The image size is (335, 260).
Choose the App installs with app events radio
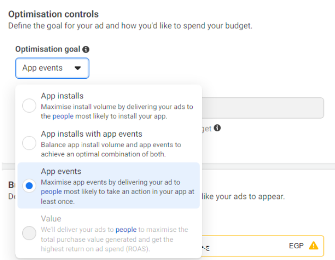[29, 143]
